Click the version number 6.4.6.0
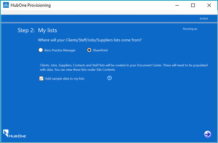The width and height of the screenshot is (218, 143). [x=204, y=18]
